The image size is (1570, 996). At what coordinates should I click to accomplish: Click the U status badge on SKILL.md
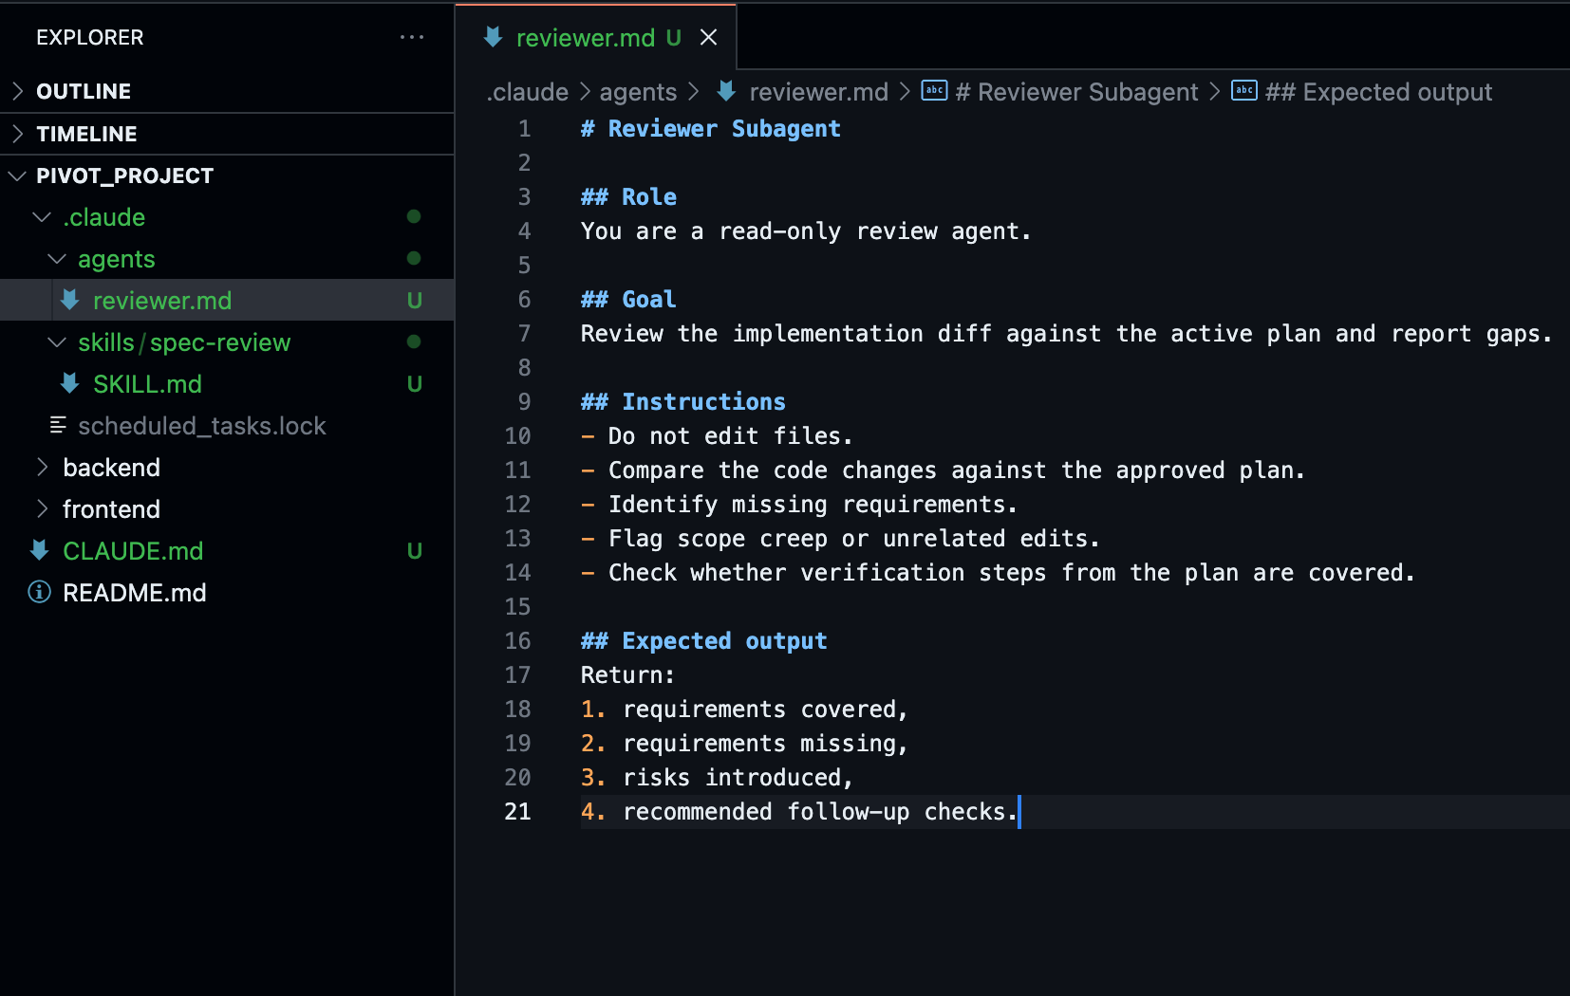(x=414, y=384)
